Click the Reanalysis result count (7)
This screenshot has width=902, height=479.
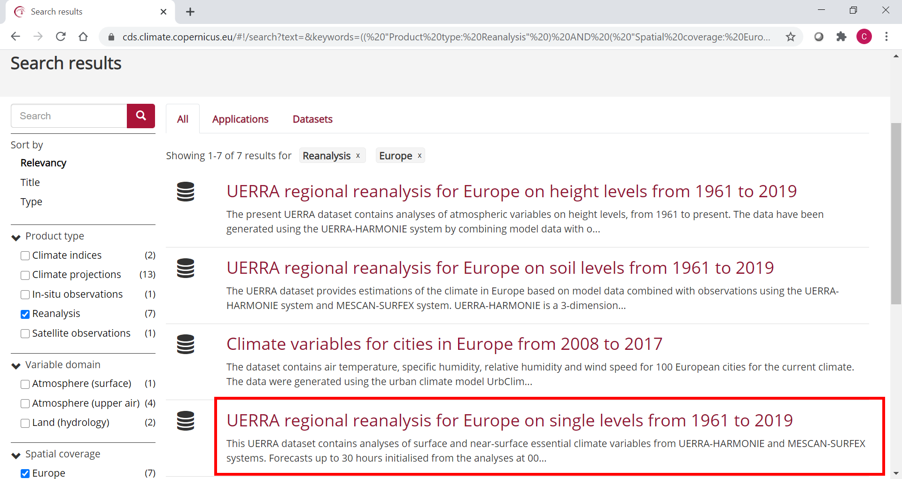(x=150, y=313)
